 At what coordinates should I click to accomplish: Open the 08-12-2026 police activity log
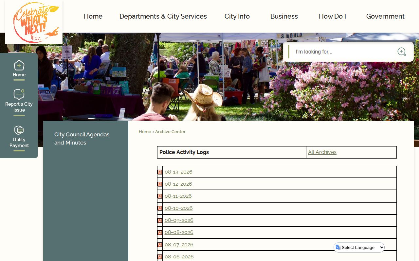[x=178, y=184]
